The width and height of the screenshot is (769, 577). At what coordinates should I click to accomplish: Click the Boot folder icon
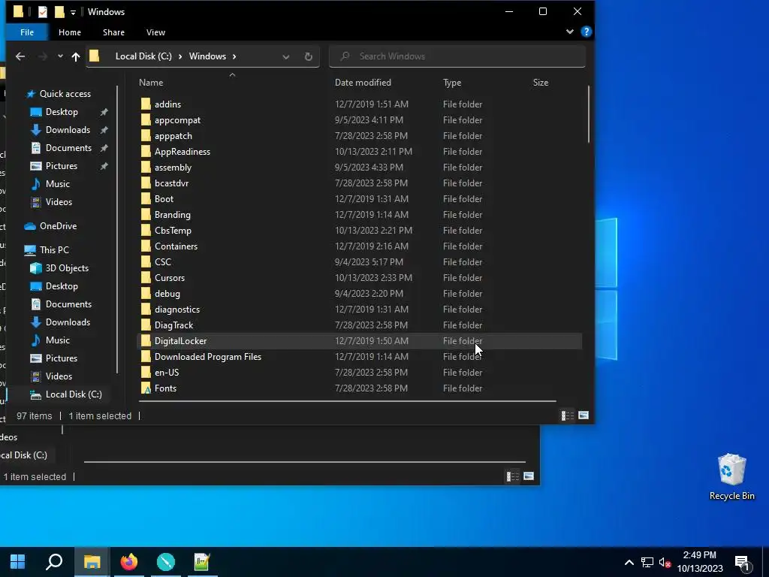(146, 198)
